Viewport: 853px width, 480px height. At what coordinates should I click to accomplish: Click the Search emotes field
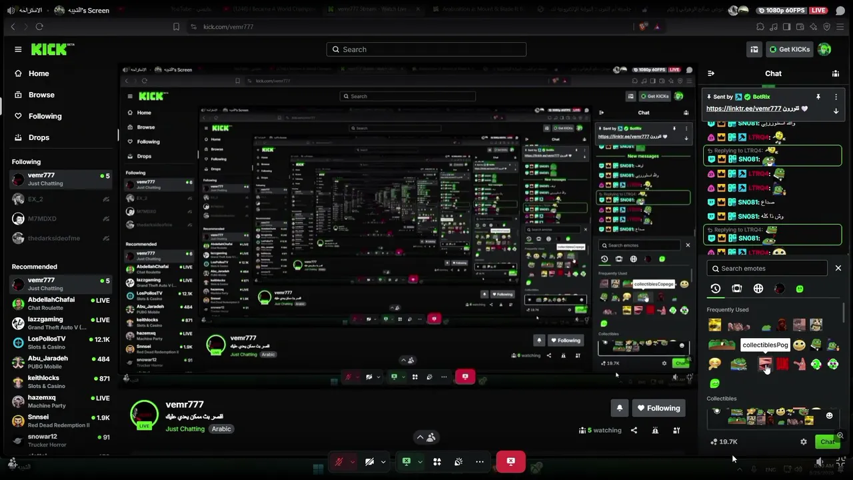pos(768,268)
